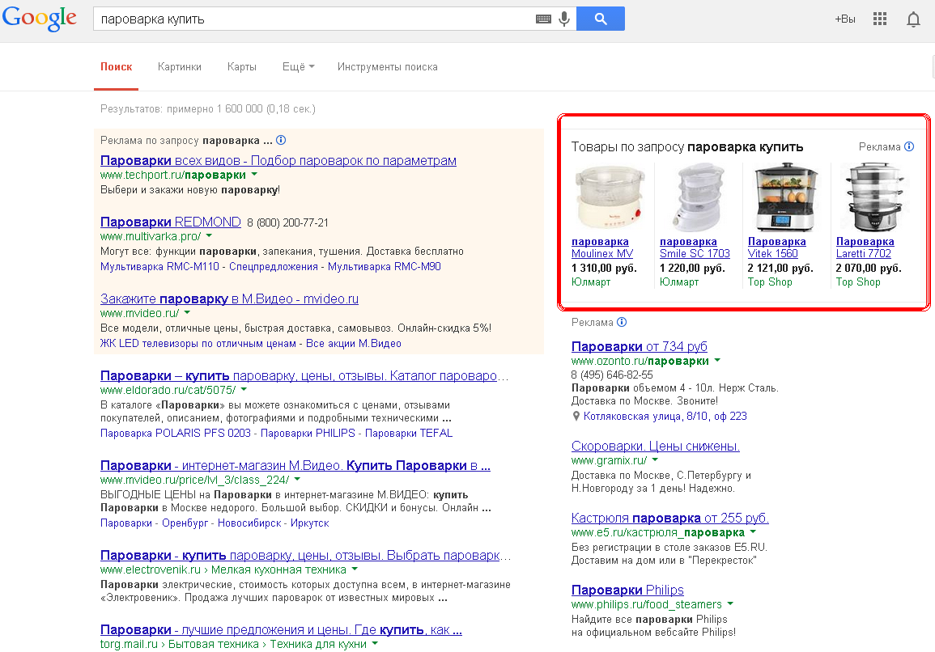935x652 pixels.
Task: Open the Пароварка Vitek 1560 link
Action: 777,248
